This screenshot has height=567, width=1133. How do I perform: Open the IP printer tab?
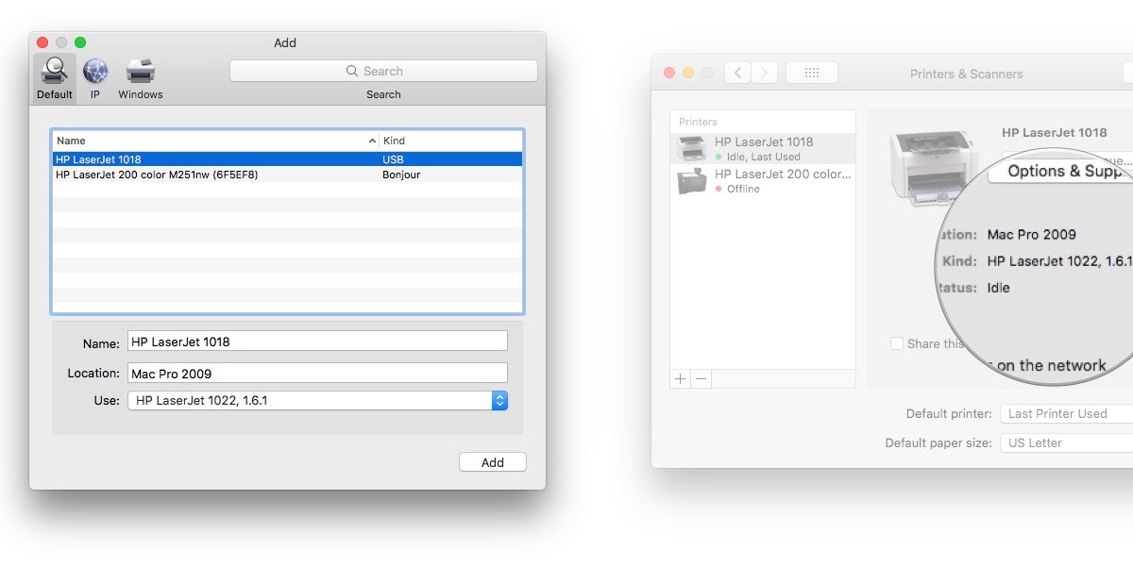(95, 77)
